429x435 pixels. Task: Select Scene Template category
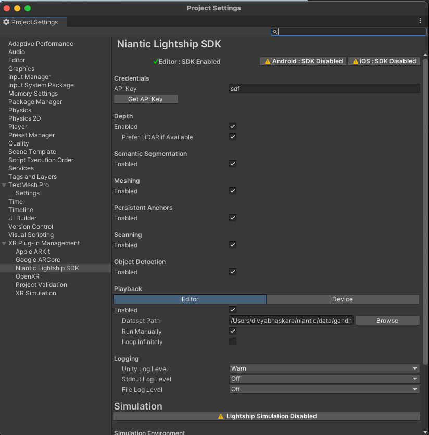click(32, 152)
